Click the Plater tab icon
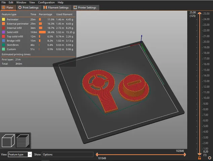The width and height of the screenshot is (213, 161). (4, 7)
